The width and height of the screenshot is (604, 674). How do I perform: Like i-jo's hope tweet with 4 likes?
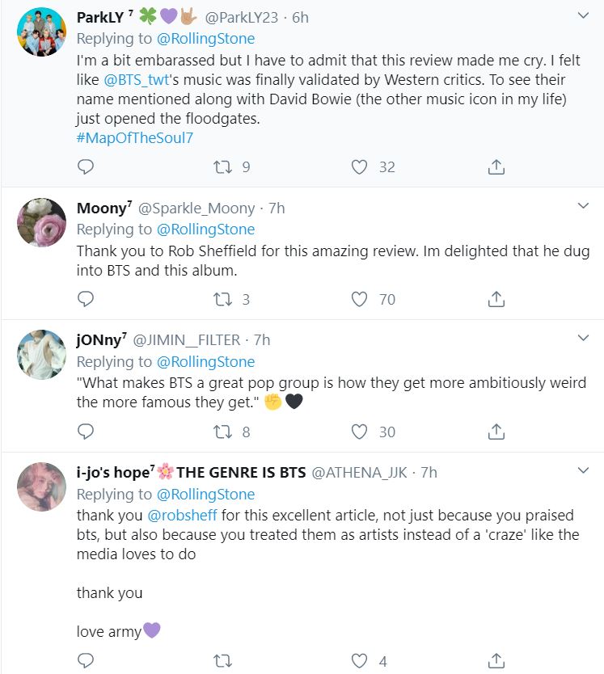click(x=360, y=661)
